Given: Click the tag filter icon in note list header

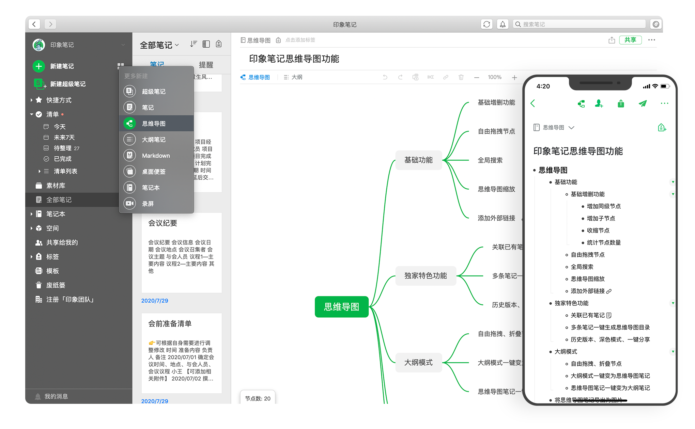Looking at the screenshot, I should 219,44.
